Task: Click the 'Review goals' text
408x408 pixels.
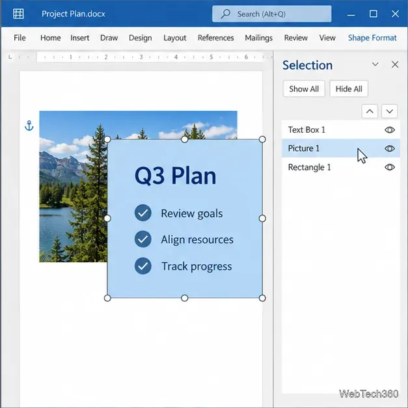Action: click(192, 213)
